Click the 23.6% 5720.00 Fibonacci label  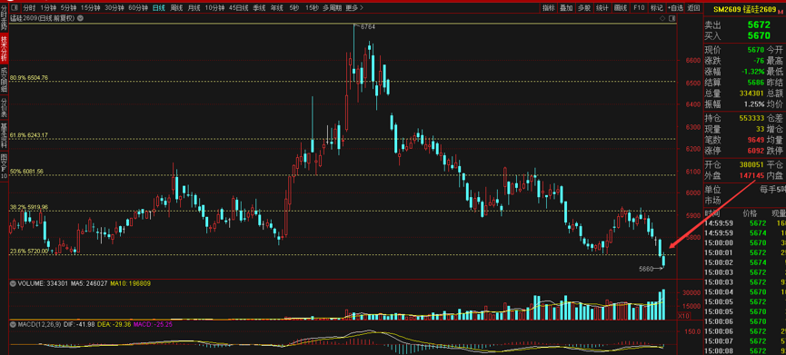click(29, 251)
